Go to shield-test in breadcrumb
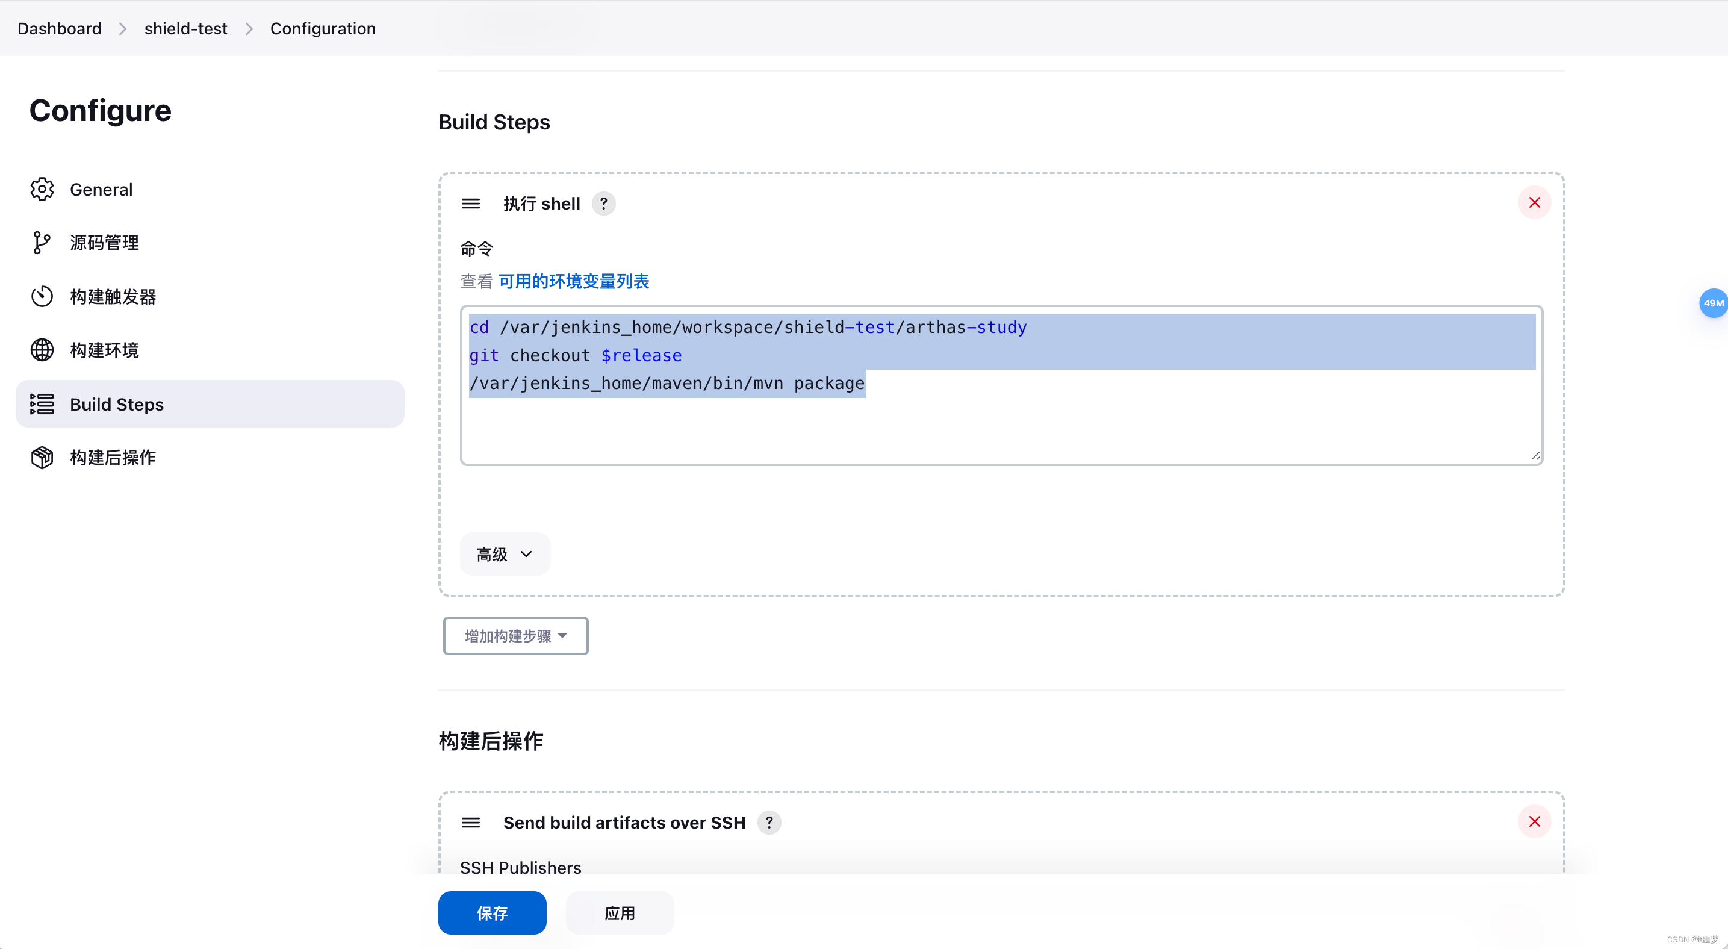This screenshot has width=1728, height=949. click(185, 28)
